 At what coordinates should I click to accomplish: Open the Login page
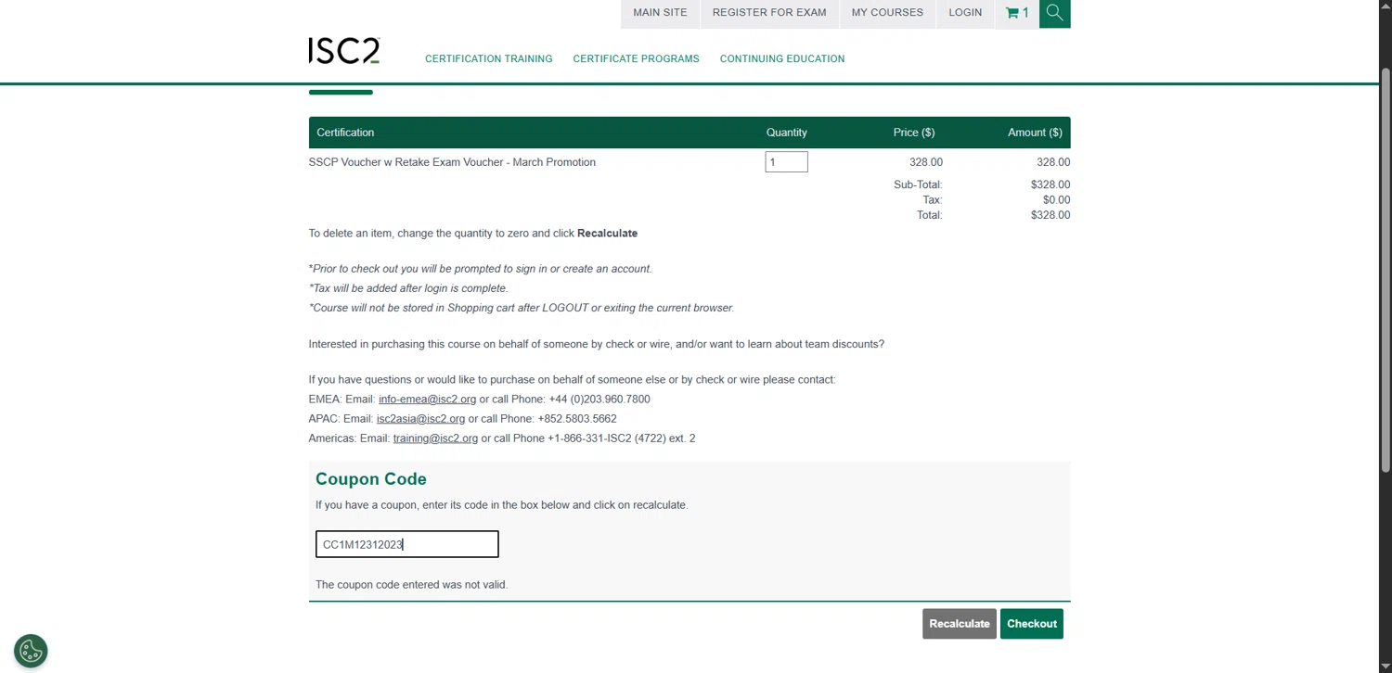pyautogui.click(x=965, y=13)
